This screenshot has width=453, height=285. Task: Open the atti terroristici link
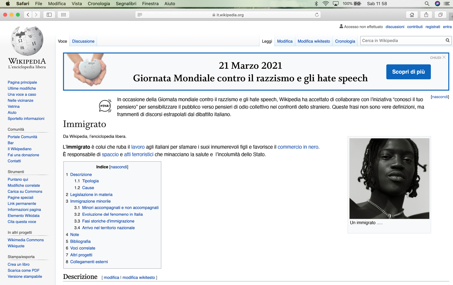(x=139, y=154)
